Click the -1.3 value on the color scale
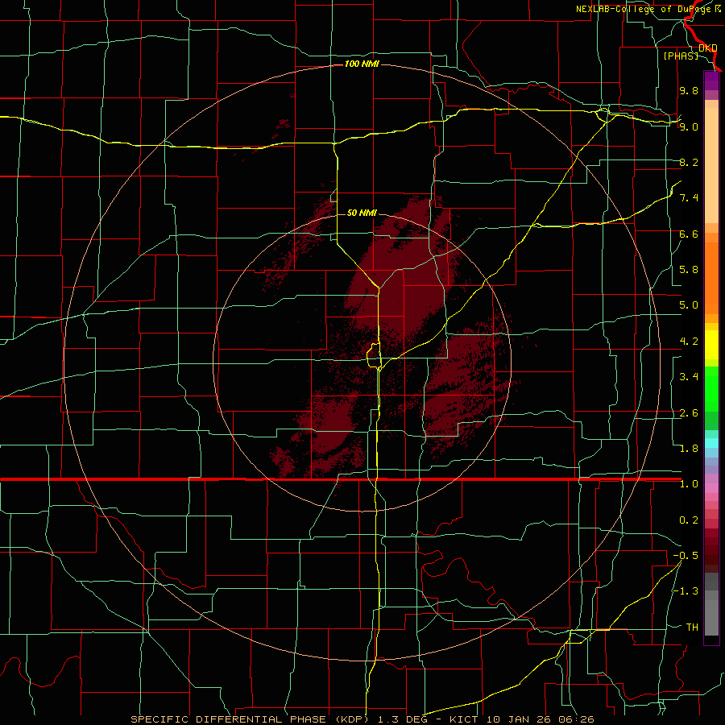725x725 pixels. [686, 591]
